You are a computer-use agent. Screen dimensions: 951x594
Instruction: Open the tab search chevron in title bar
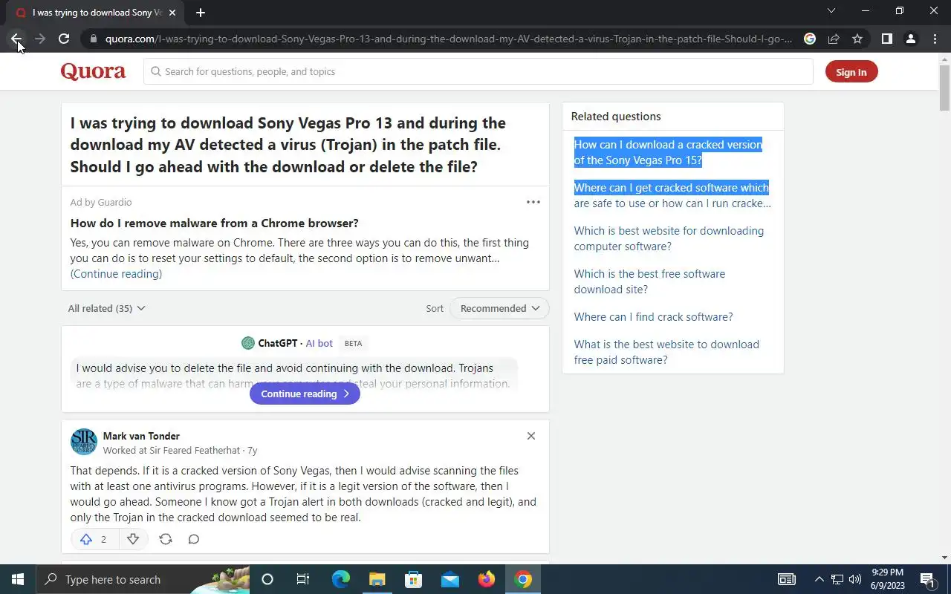pyautogui.click(x=831, y=11)
